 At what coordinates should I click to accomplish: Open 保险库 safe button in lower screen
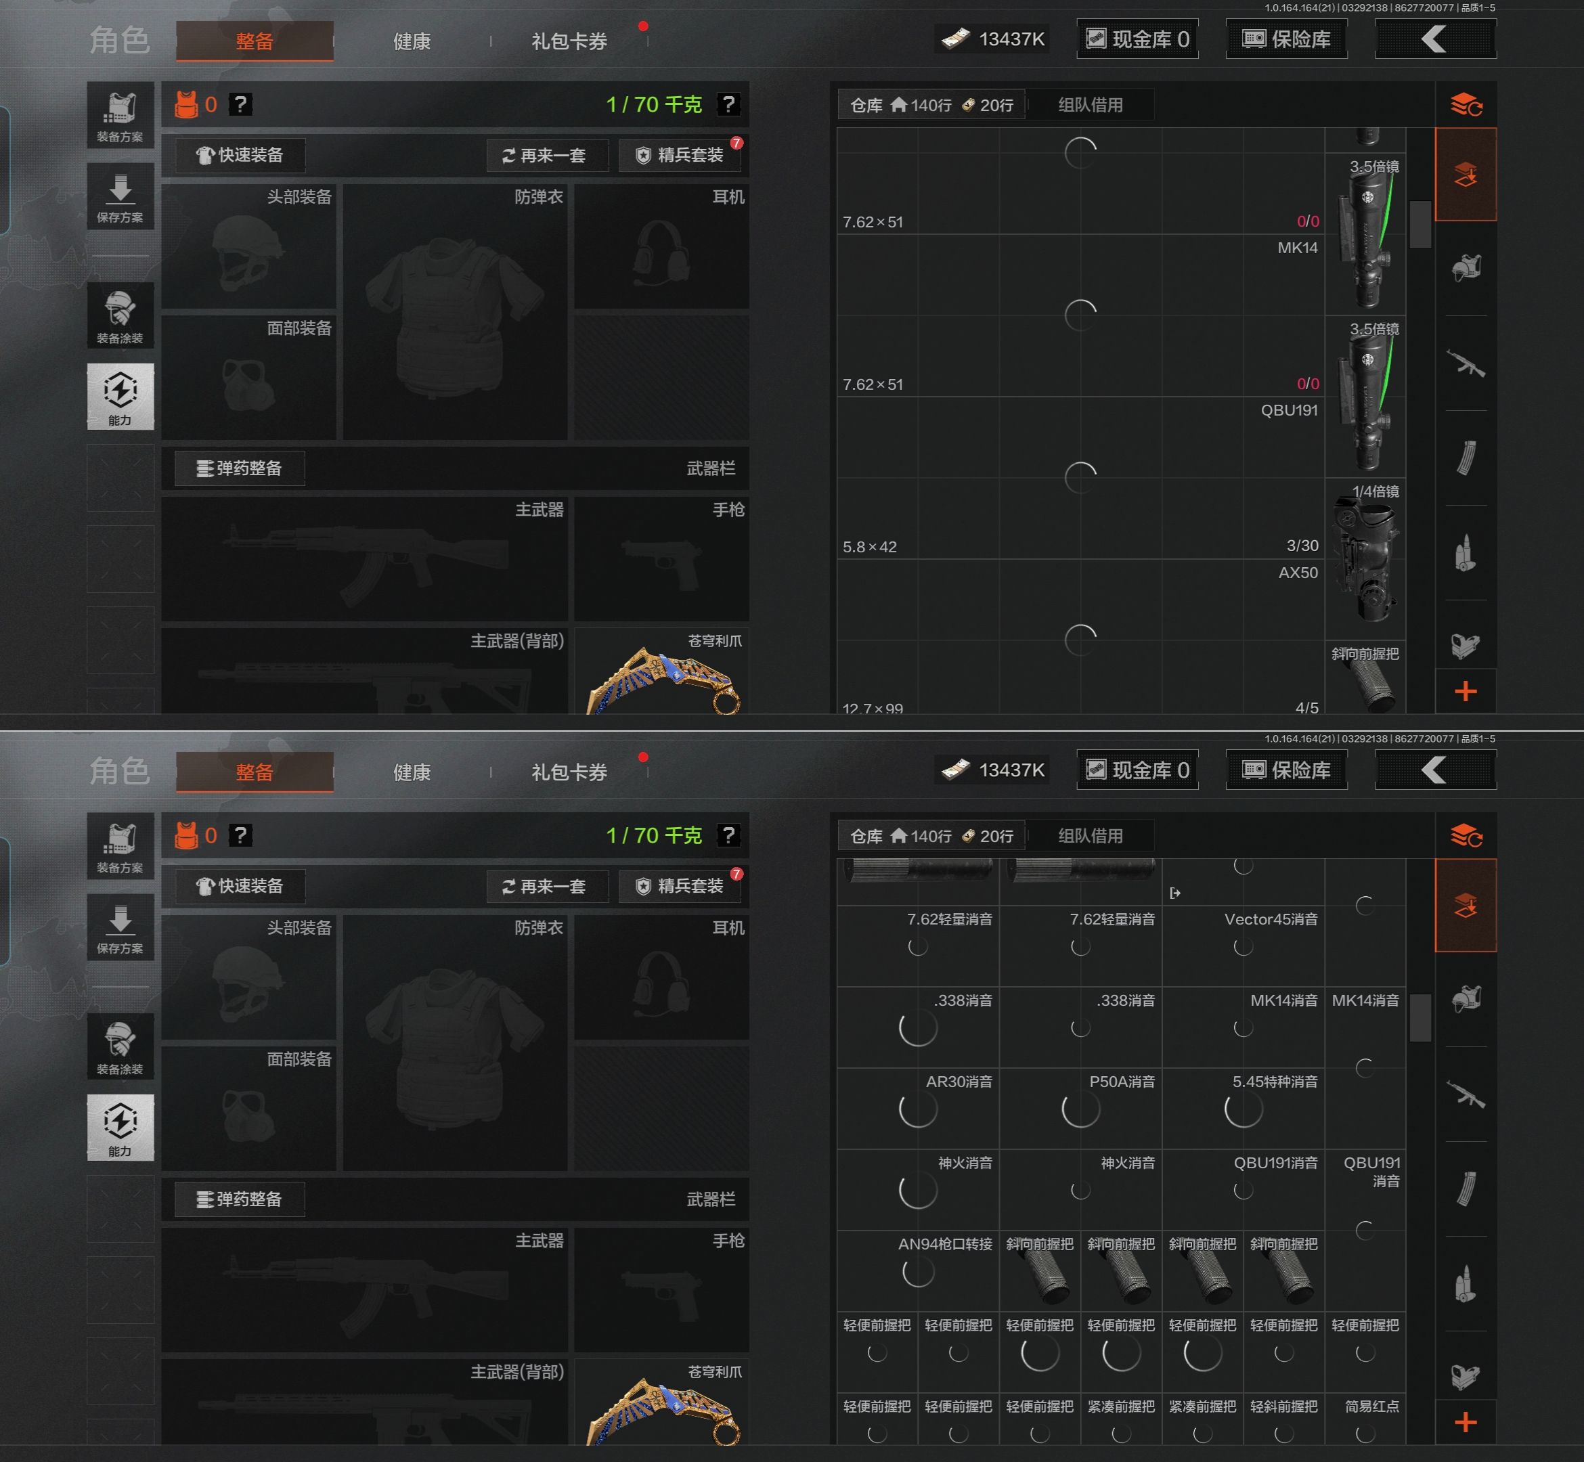tap(1285, 770)
